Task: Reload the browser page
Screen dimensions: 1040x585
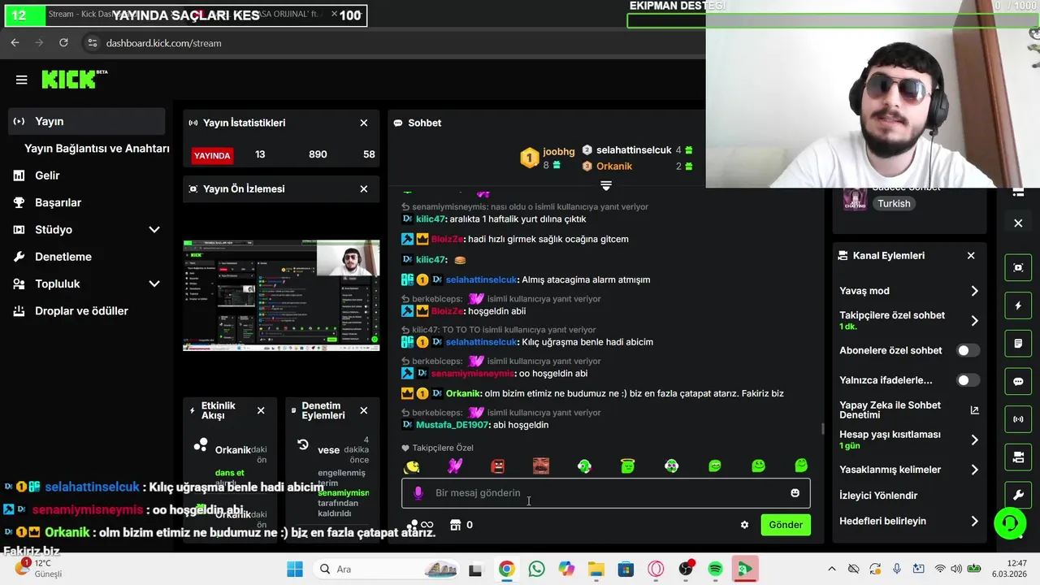Action: tap(63, 43)
